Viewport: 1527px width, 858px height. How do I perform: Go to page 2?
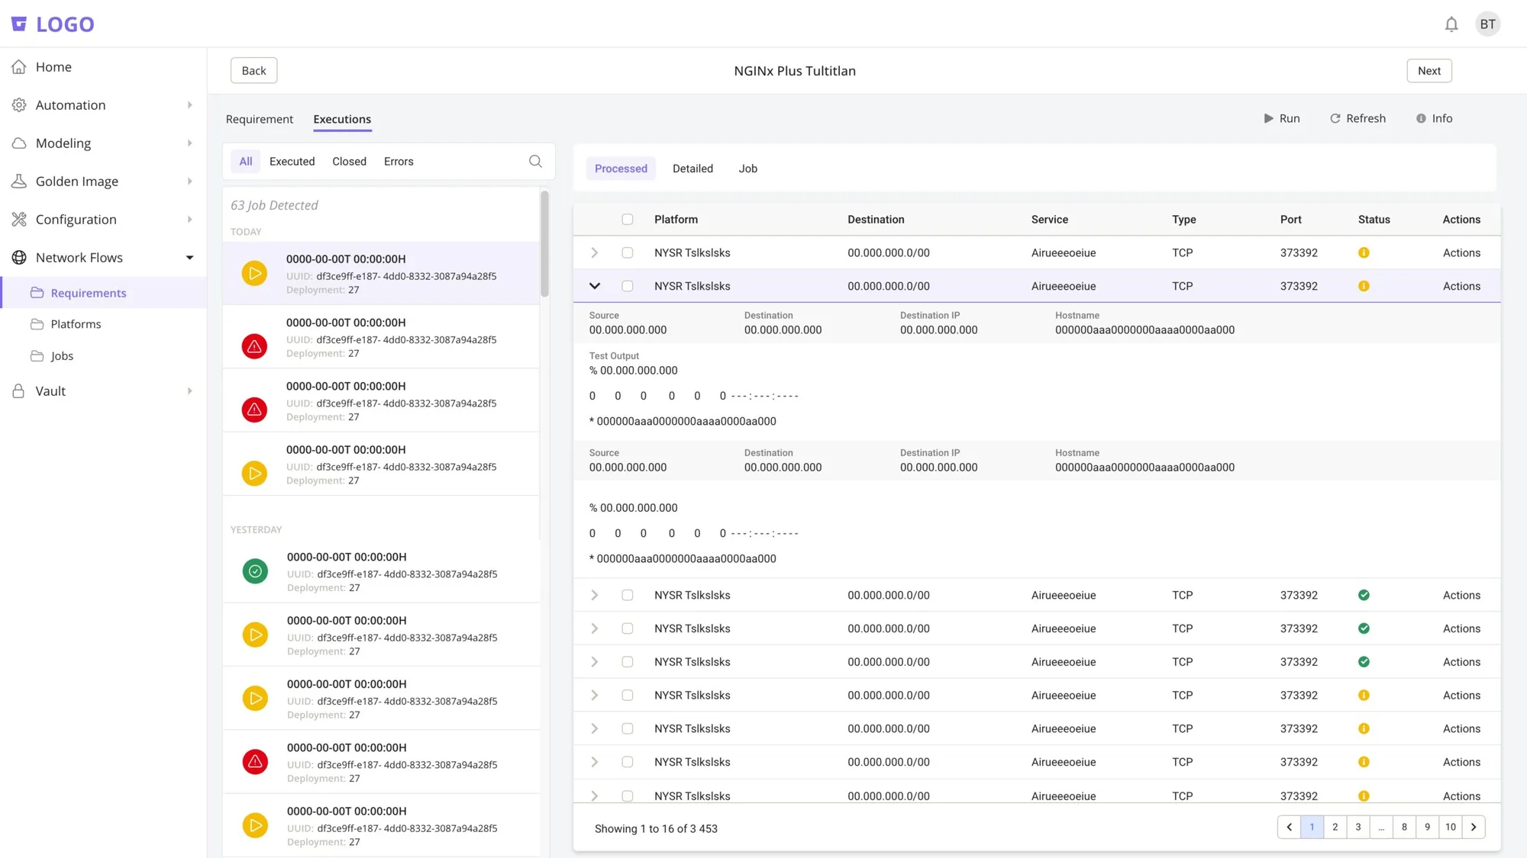pyautogui.click(x=1335, y=827)
